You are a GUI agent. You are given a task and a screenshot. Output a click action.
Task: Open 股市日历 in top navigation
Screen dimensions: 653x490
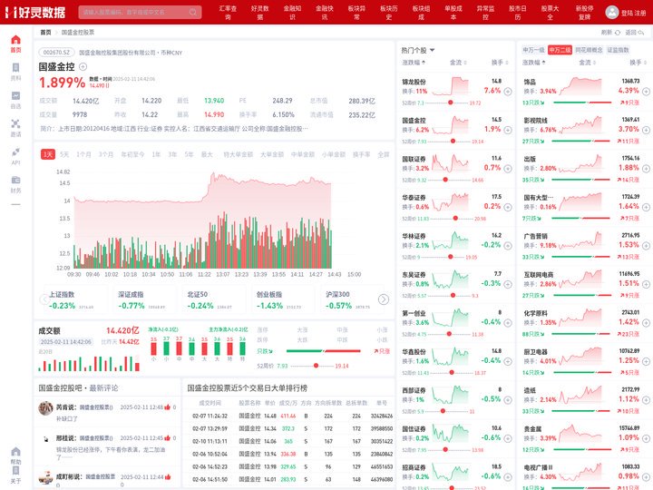pyautogui.click(x=518, y=13)
